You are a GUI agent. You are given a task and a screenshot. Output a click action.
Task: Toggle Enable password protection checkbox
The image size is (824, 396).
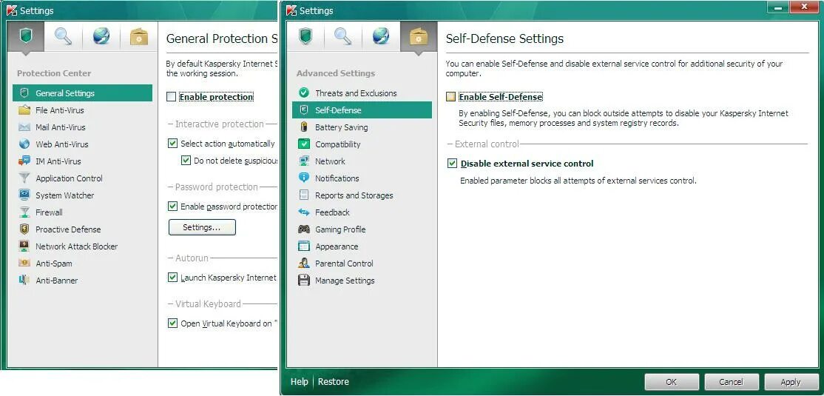(172, 207)
